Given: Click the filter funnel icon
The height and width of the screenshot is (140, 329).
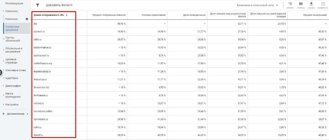Looking at the screenshot, I should tap(37, 5).
